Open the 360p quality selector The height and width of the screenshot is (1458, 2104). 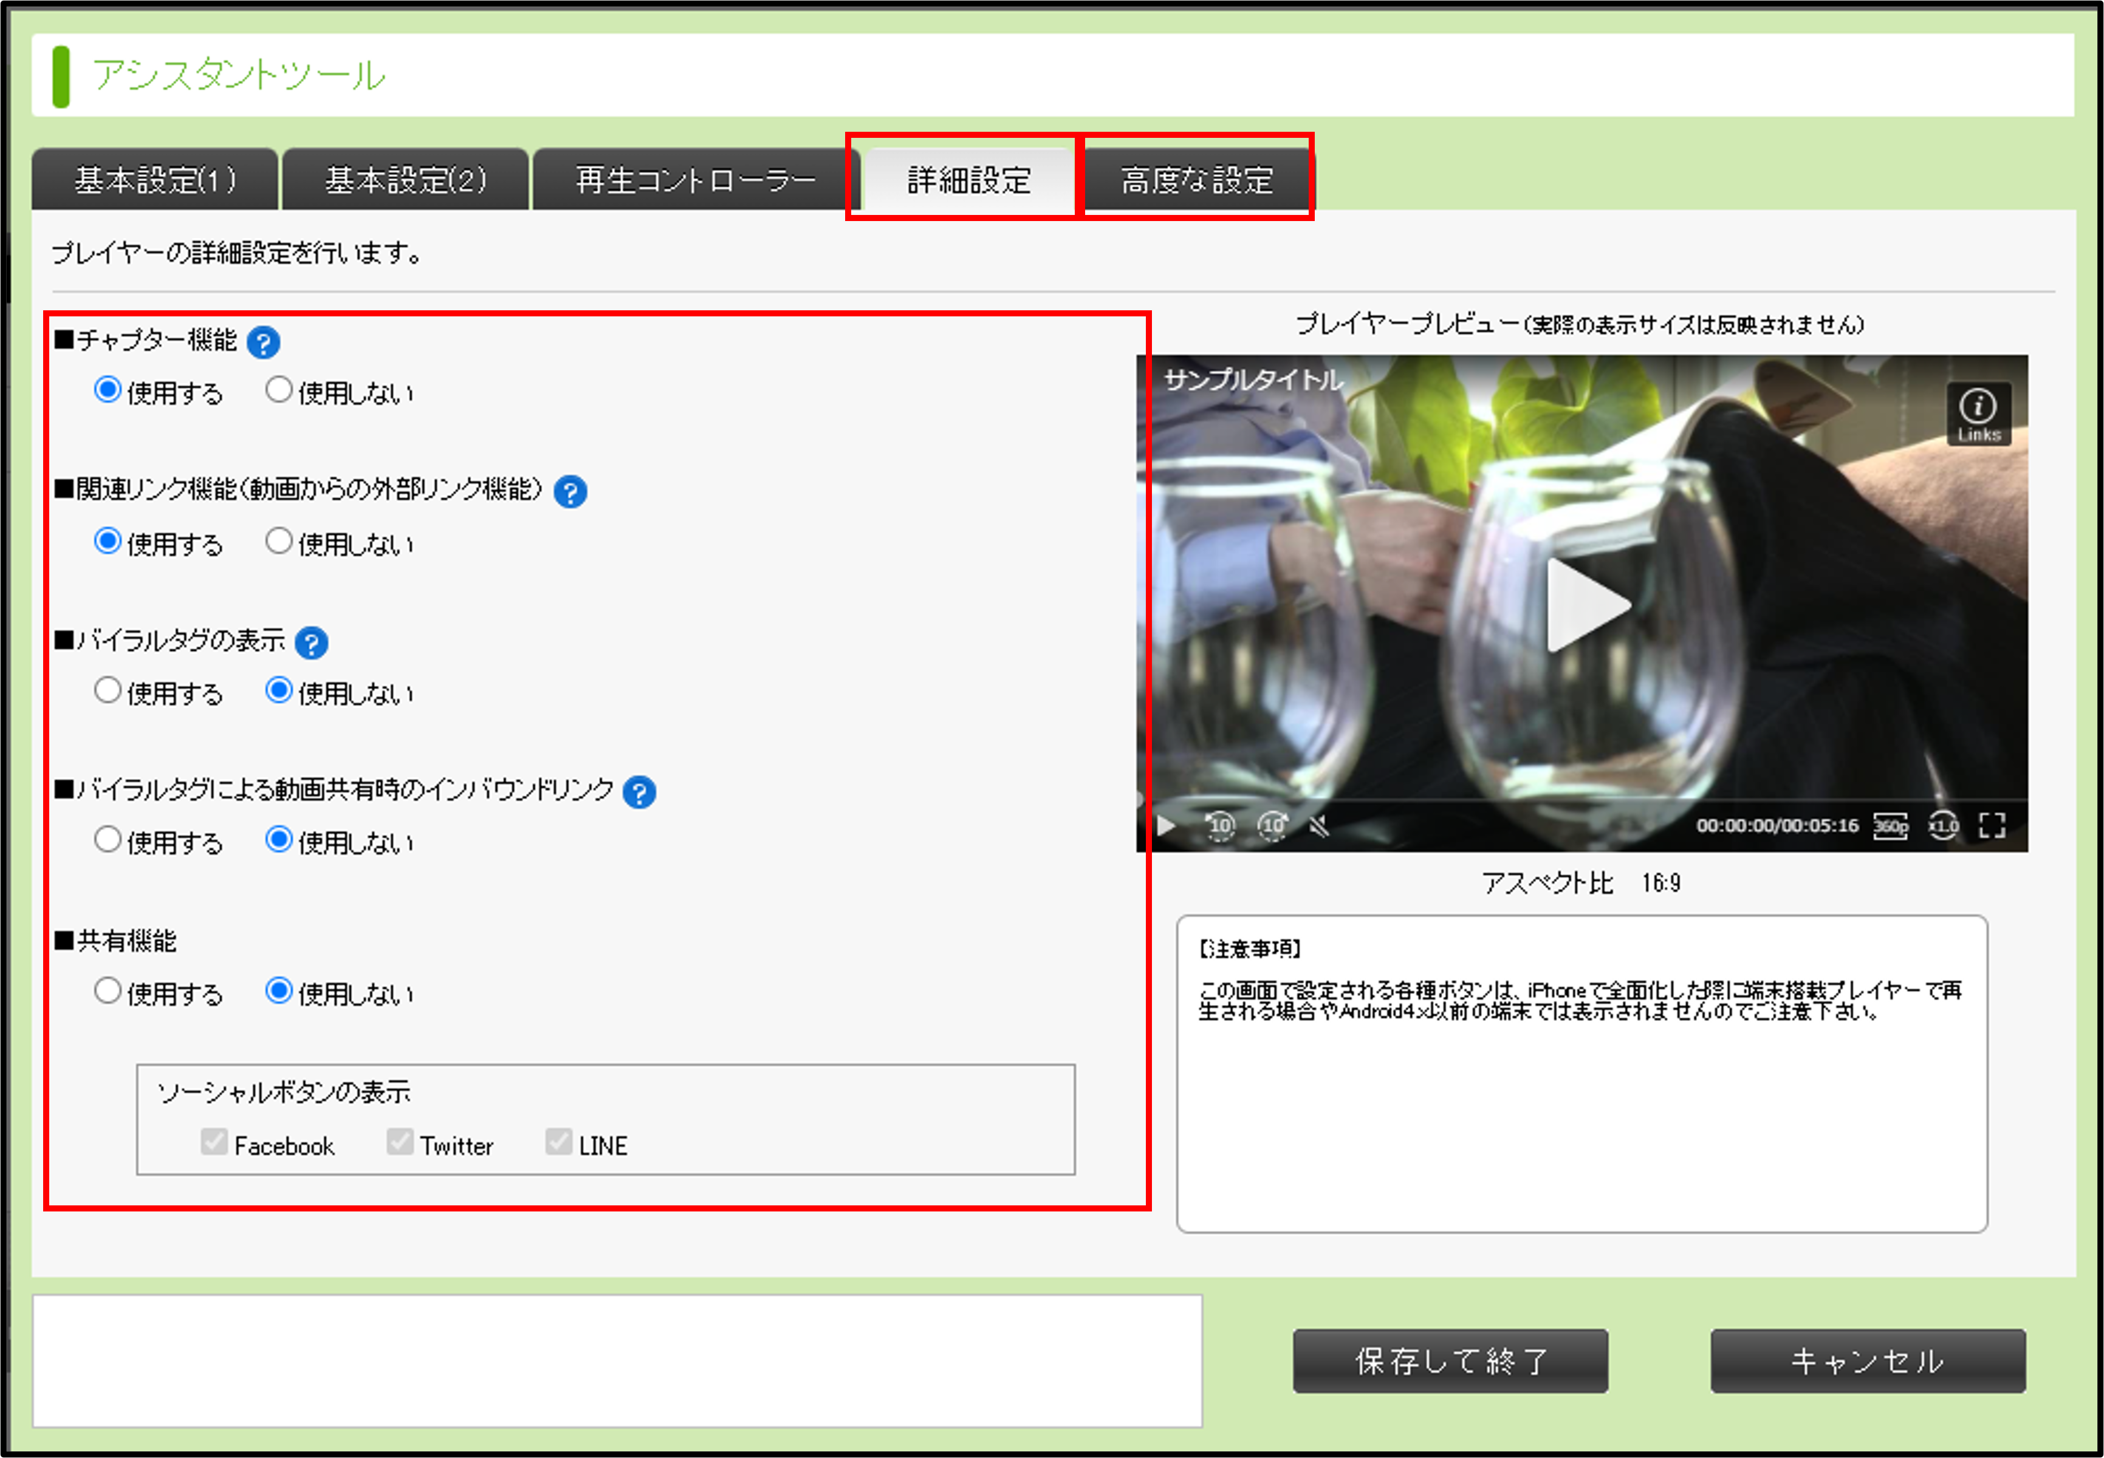click(x=1890, y=826)
